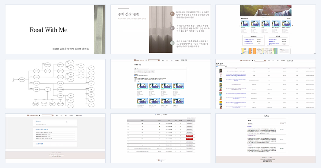Open the My Page slide thumbnail

(x=265, y=138)
